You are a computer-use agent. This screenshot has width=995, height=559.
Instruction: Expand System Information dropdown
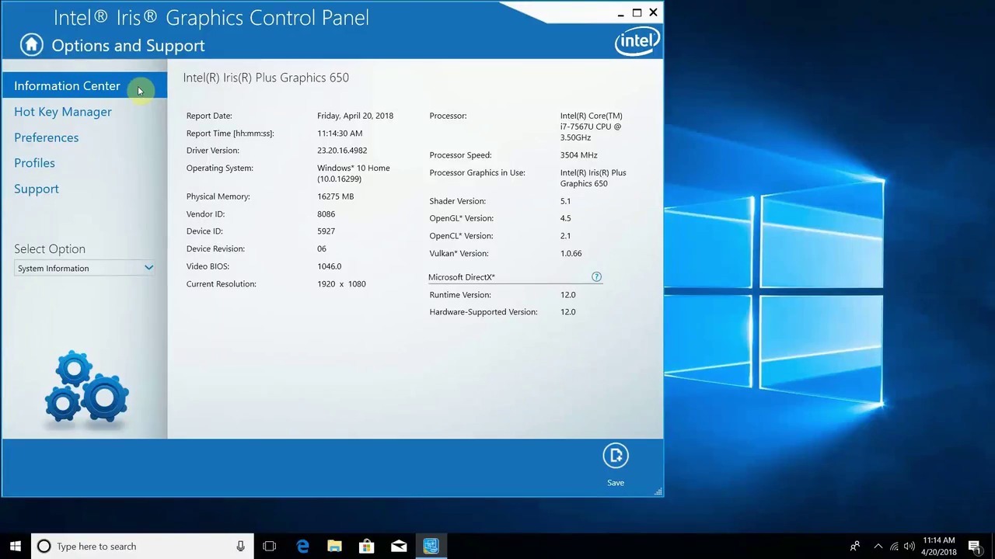(x=84, y=268)
